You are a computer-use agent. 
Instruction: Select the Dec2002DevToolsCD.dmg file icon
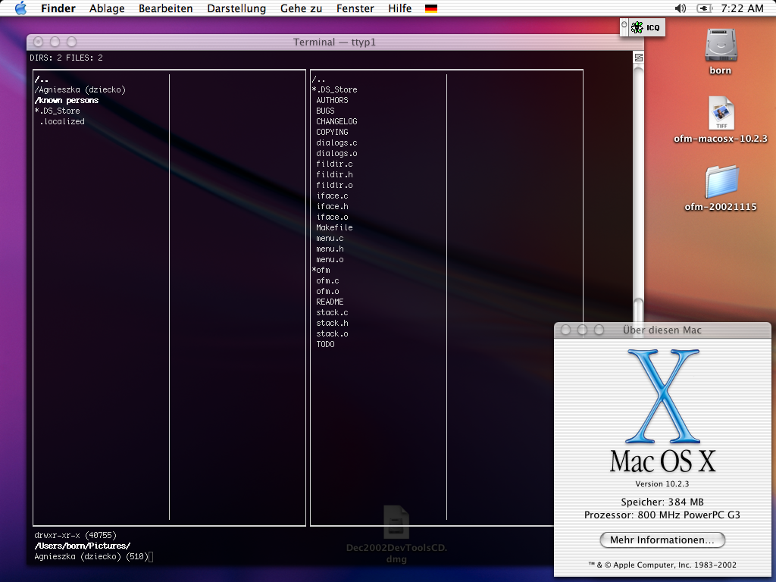pos(396,523)
